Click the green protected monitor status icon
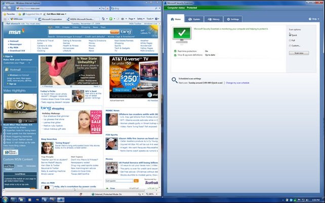The width and height of the screenshot is (325, 203). pos(182,35)
